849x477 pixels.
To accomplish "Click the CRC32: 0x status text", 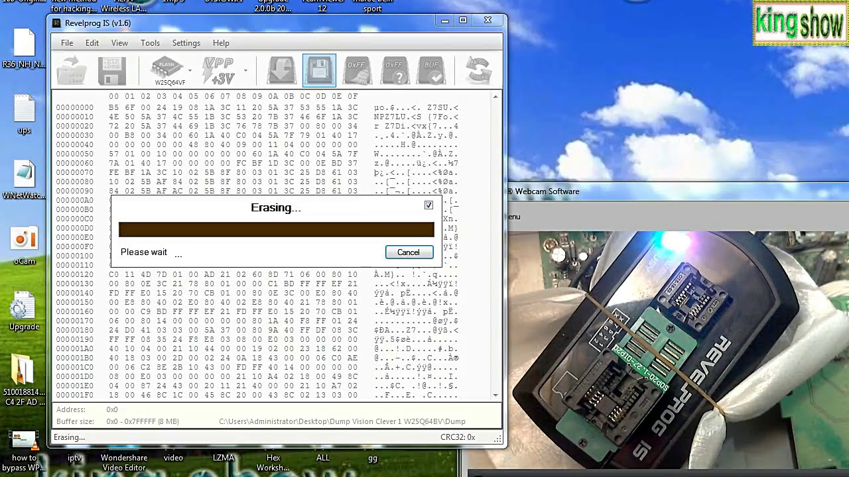I will click(x=458, y=437).
